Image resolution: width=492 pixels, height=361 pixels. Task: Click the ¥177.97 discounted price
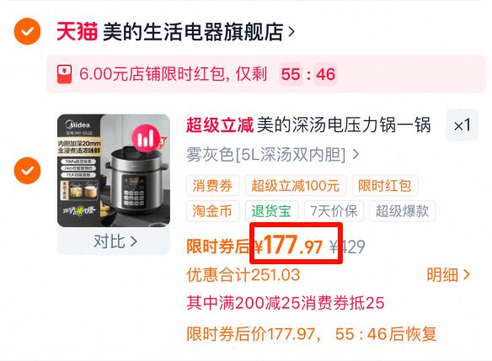pos(288,246)
